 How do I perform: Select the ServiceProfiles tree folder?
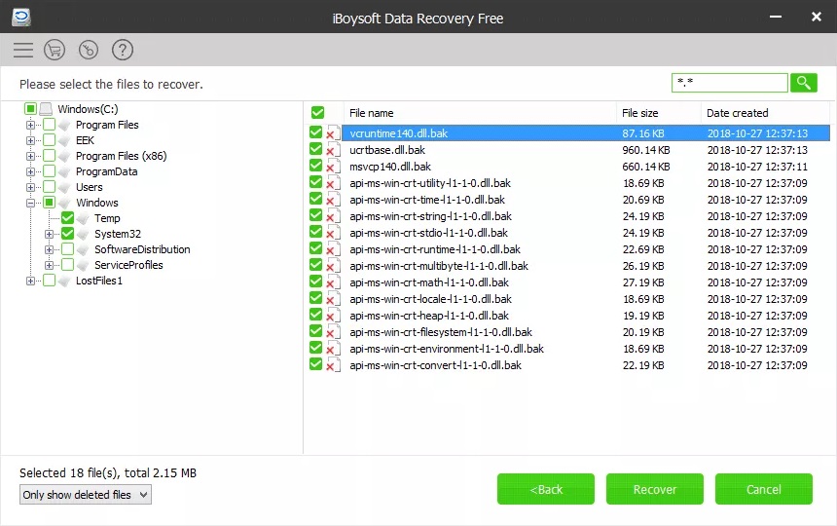click(x=128, y=265)
